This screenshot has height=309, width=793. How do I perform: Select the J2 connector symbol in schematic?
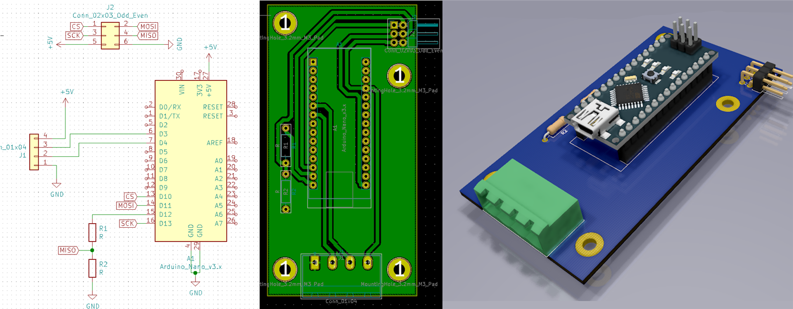[x=110, y=35]
